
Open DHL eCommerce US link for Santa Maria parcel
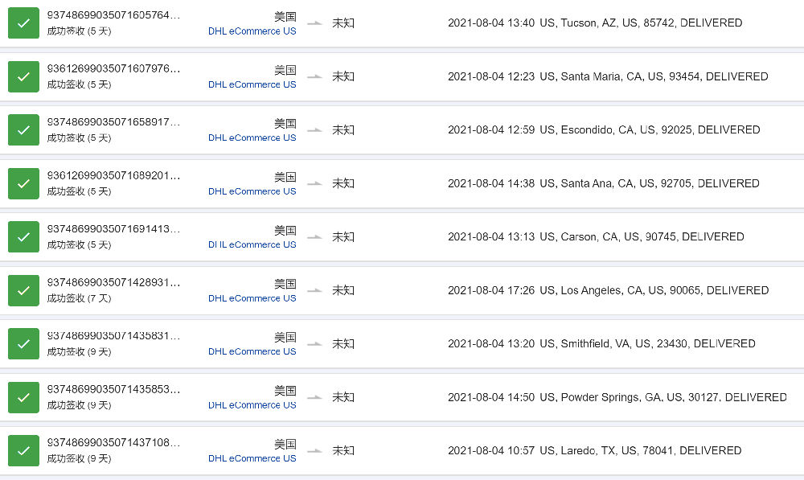point(252,84)
